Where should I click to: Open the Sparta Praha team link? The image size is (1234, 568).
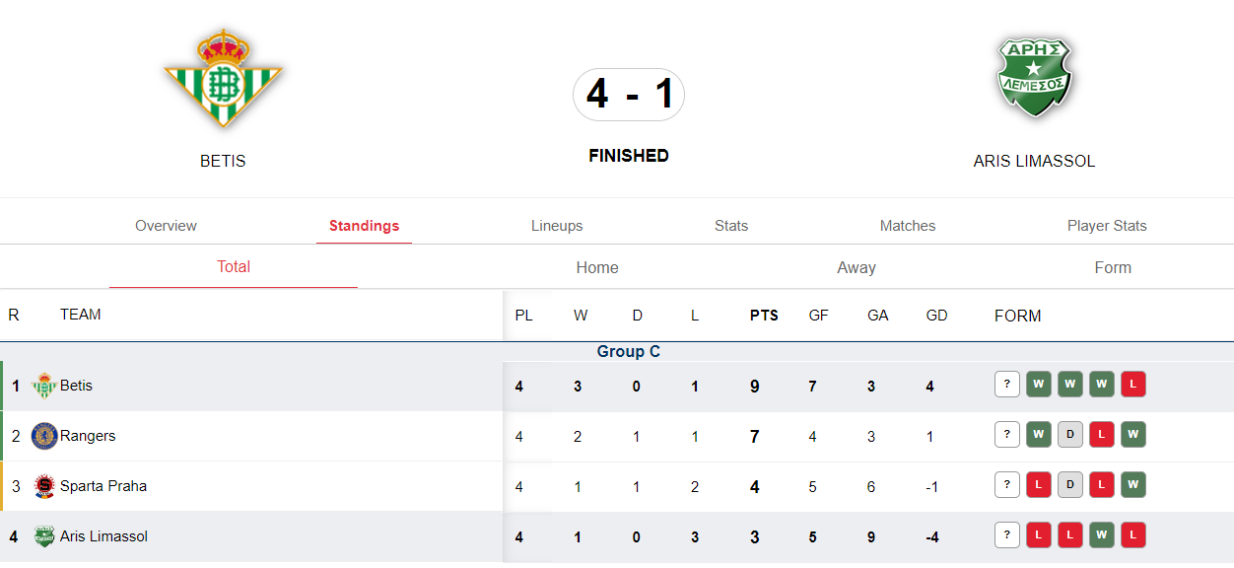103,486
